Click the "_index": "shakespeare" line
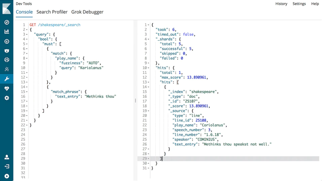This screenshot has height=181, width=323. (193, 92)
